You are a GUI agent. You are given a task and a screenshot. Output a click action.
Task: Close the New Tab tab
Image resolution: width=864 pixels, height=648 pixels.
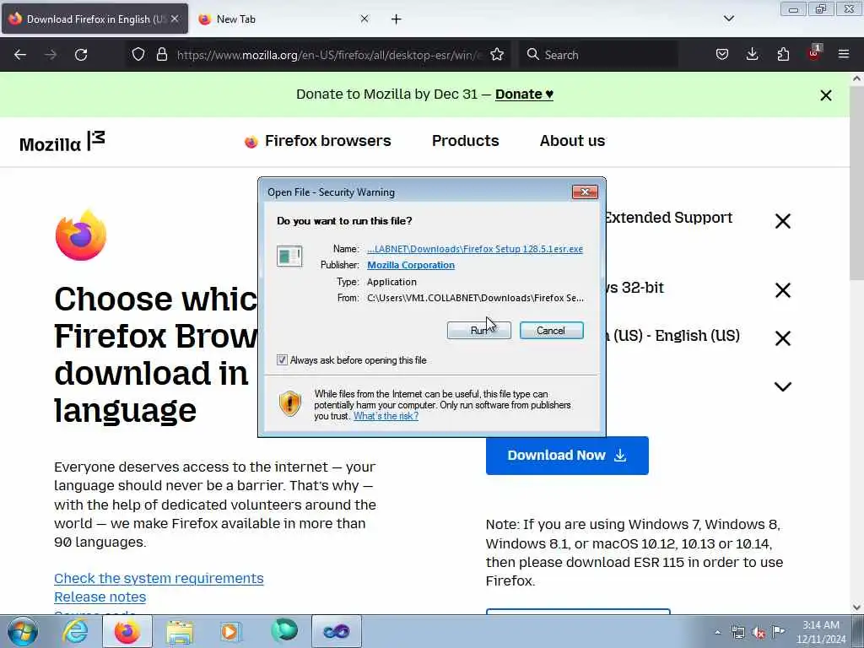[x=364, y=19]
